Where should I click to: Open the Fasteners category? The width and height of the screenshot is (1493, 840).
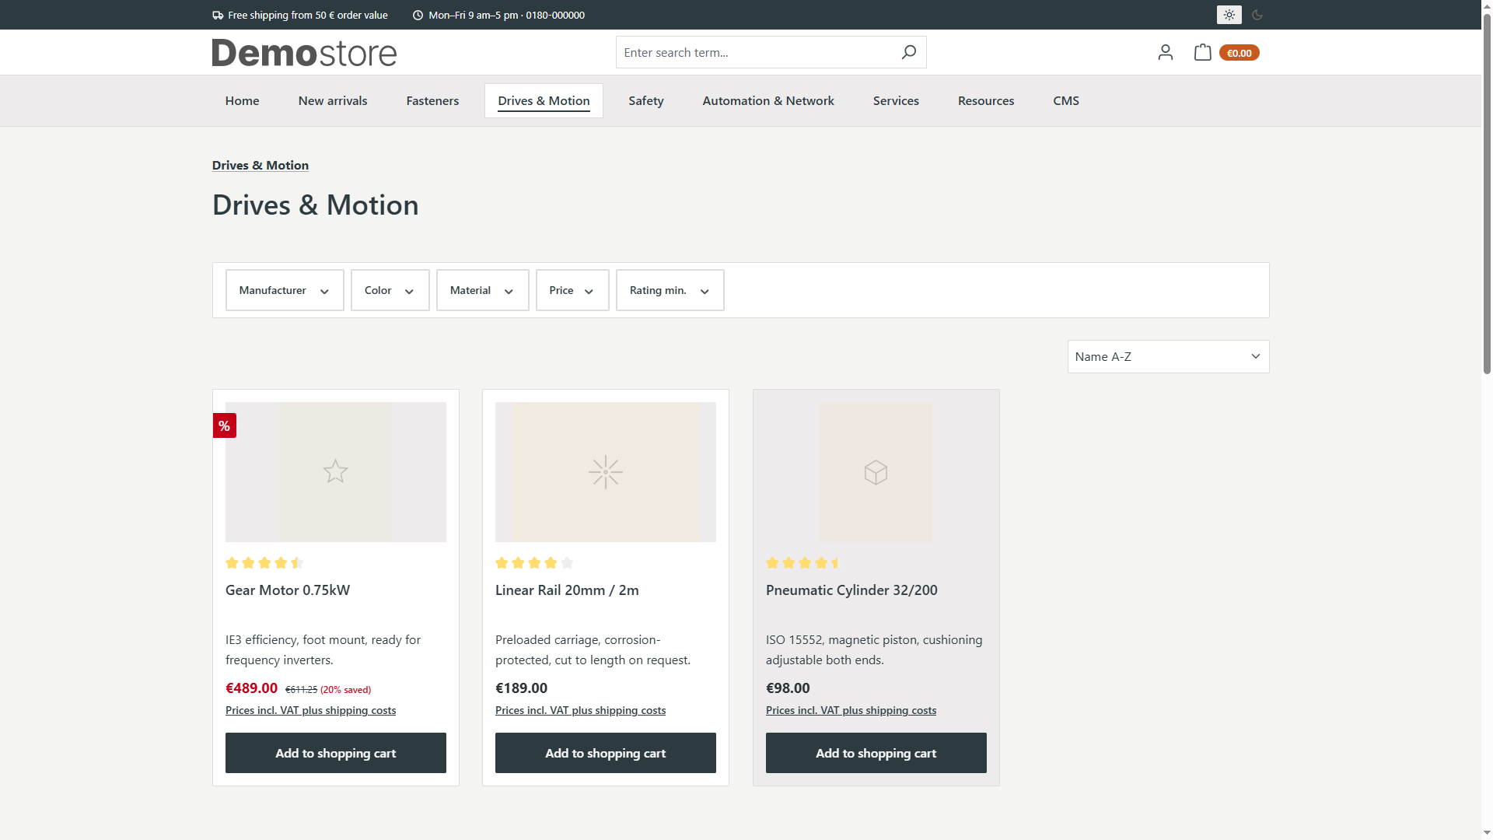(432, 101)
